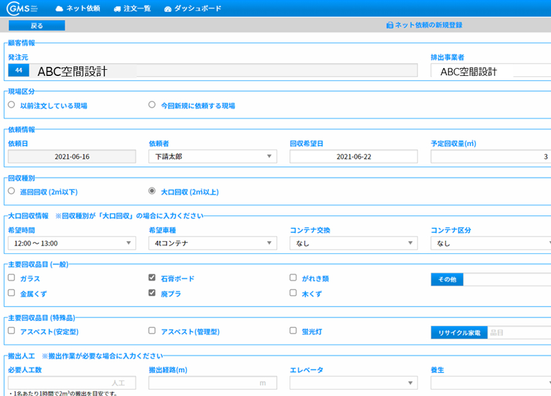Click the 排出事業者 field
This screenshot has height=396, width=551.
point(491,70)
